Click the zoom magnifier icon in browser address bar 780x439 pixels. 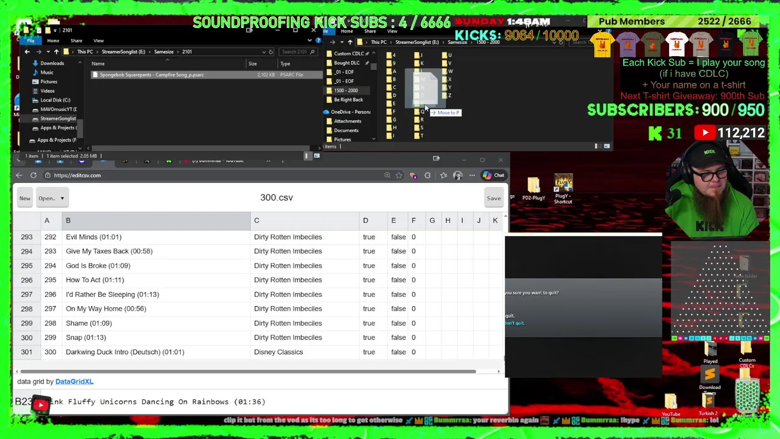(387, 176)
